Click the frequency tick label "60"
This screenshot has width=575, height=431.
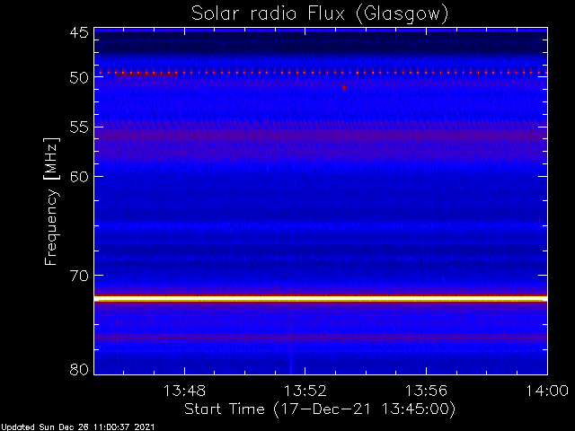pos(79,177)
